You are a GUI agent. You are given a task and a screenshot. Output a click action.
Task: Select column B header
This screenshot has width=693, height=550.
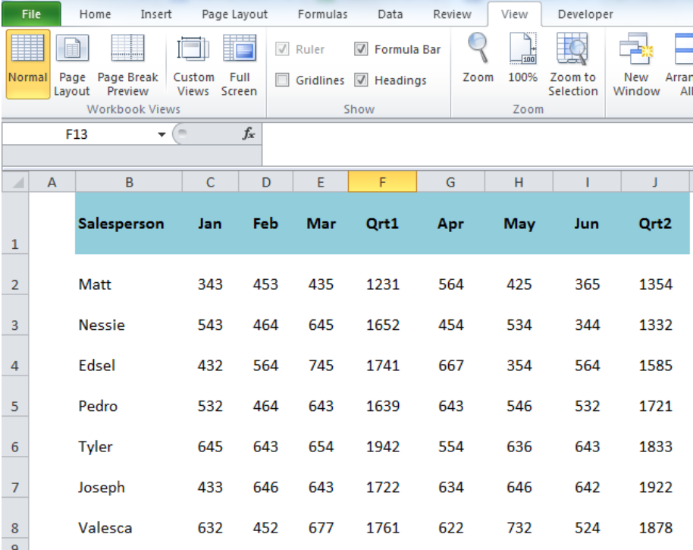[x=129, y=182]
